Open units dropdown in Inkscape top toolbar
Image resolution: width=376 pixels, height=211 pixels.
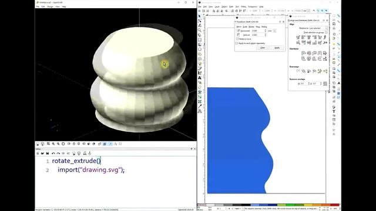[306, 11]
